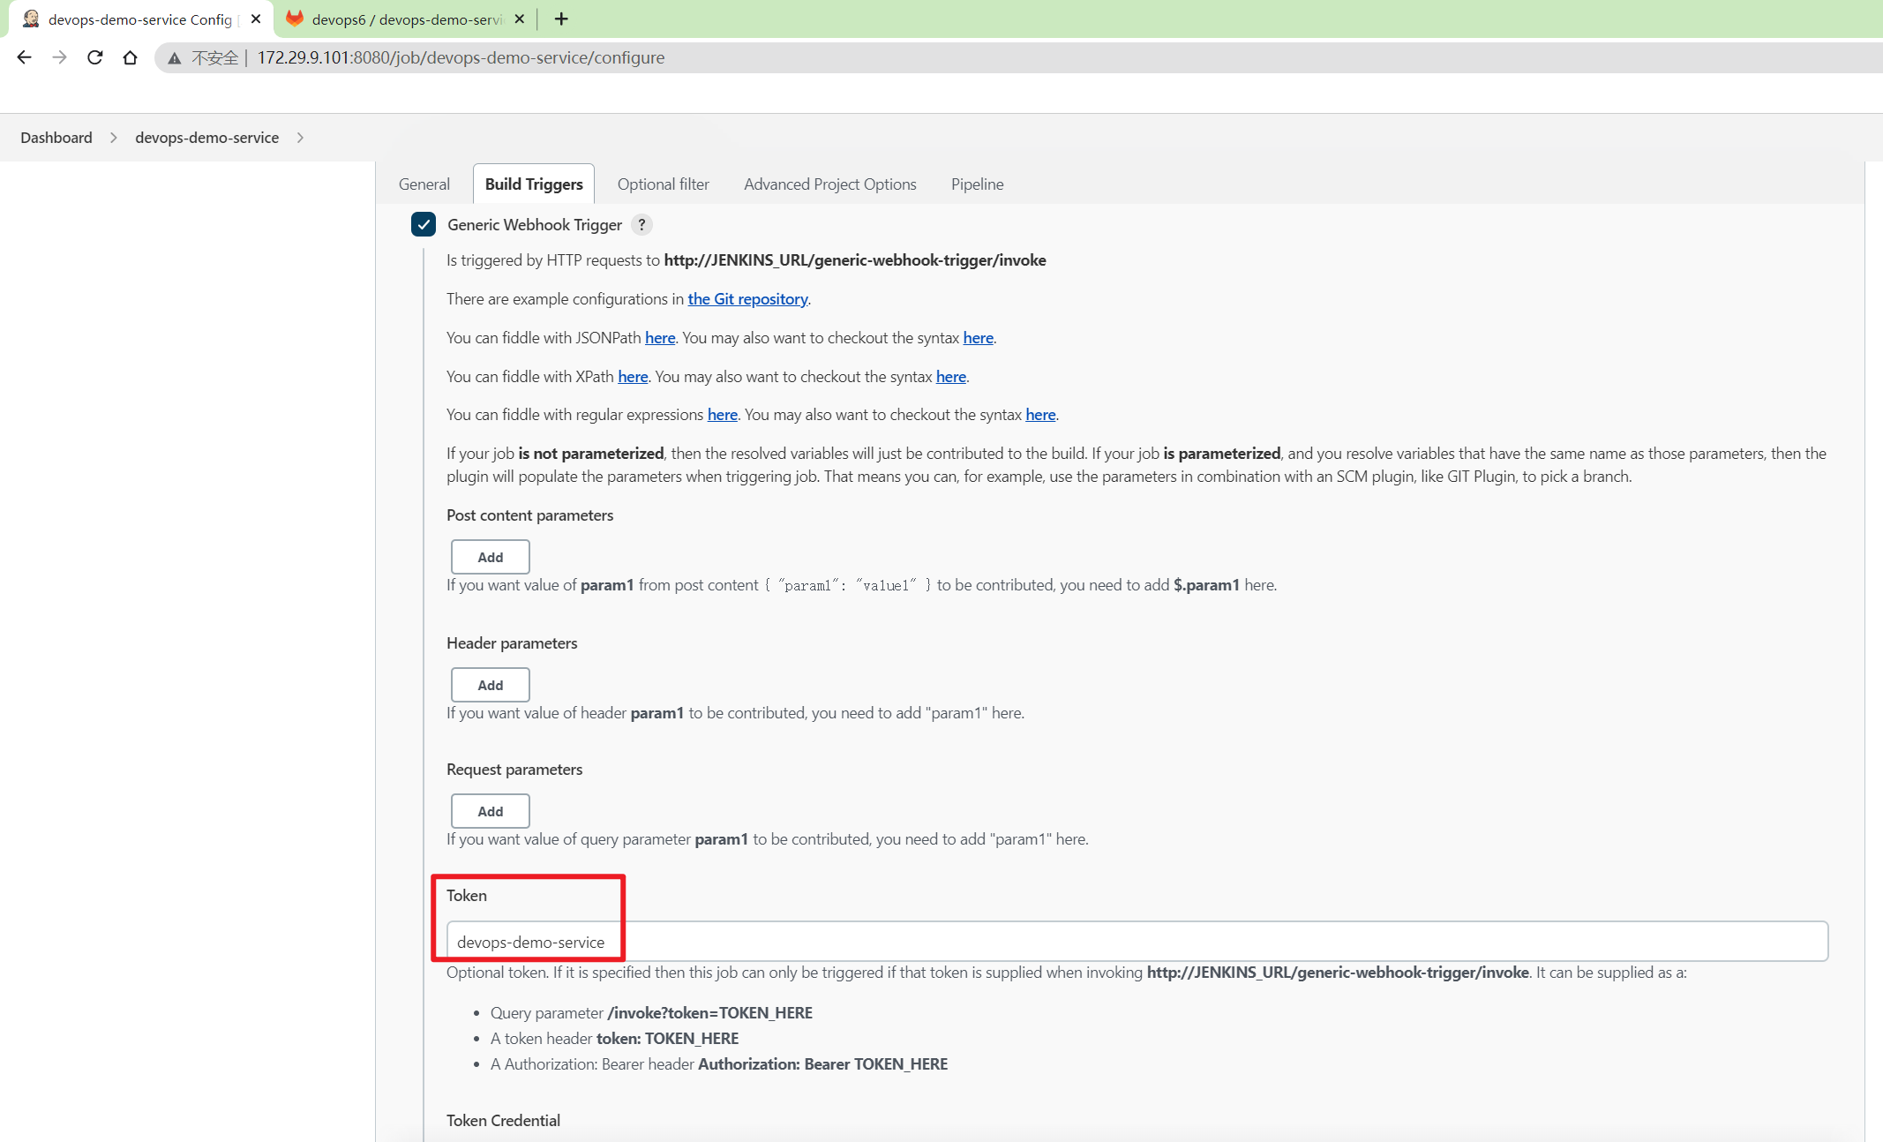Open the XPath fiddle here link
1883x1142 pixels.
pos(633,377)
